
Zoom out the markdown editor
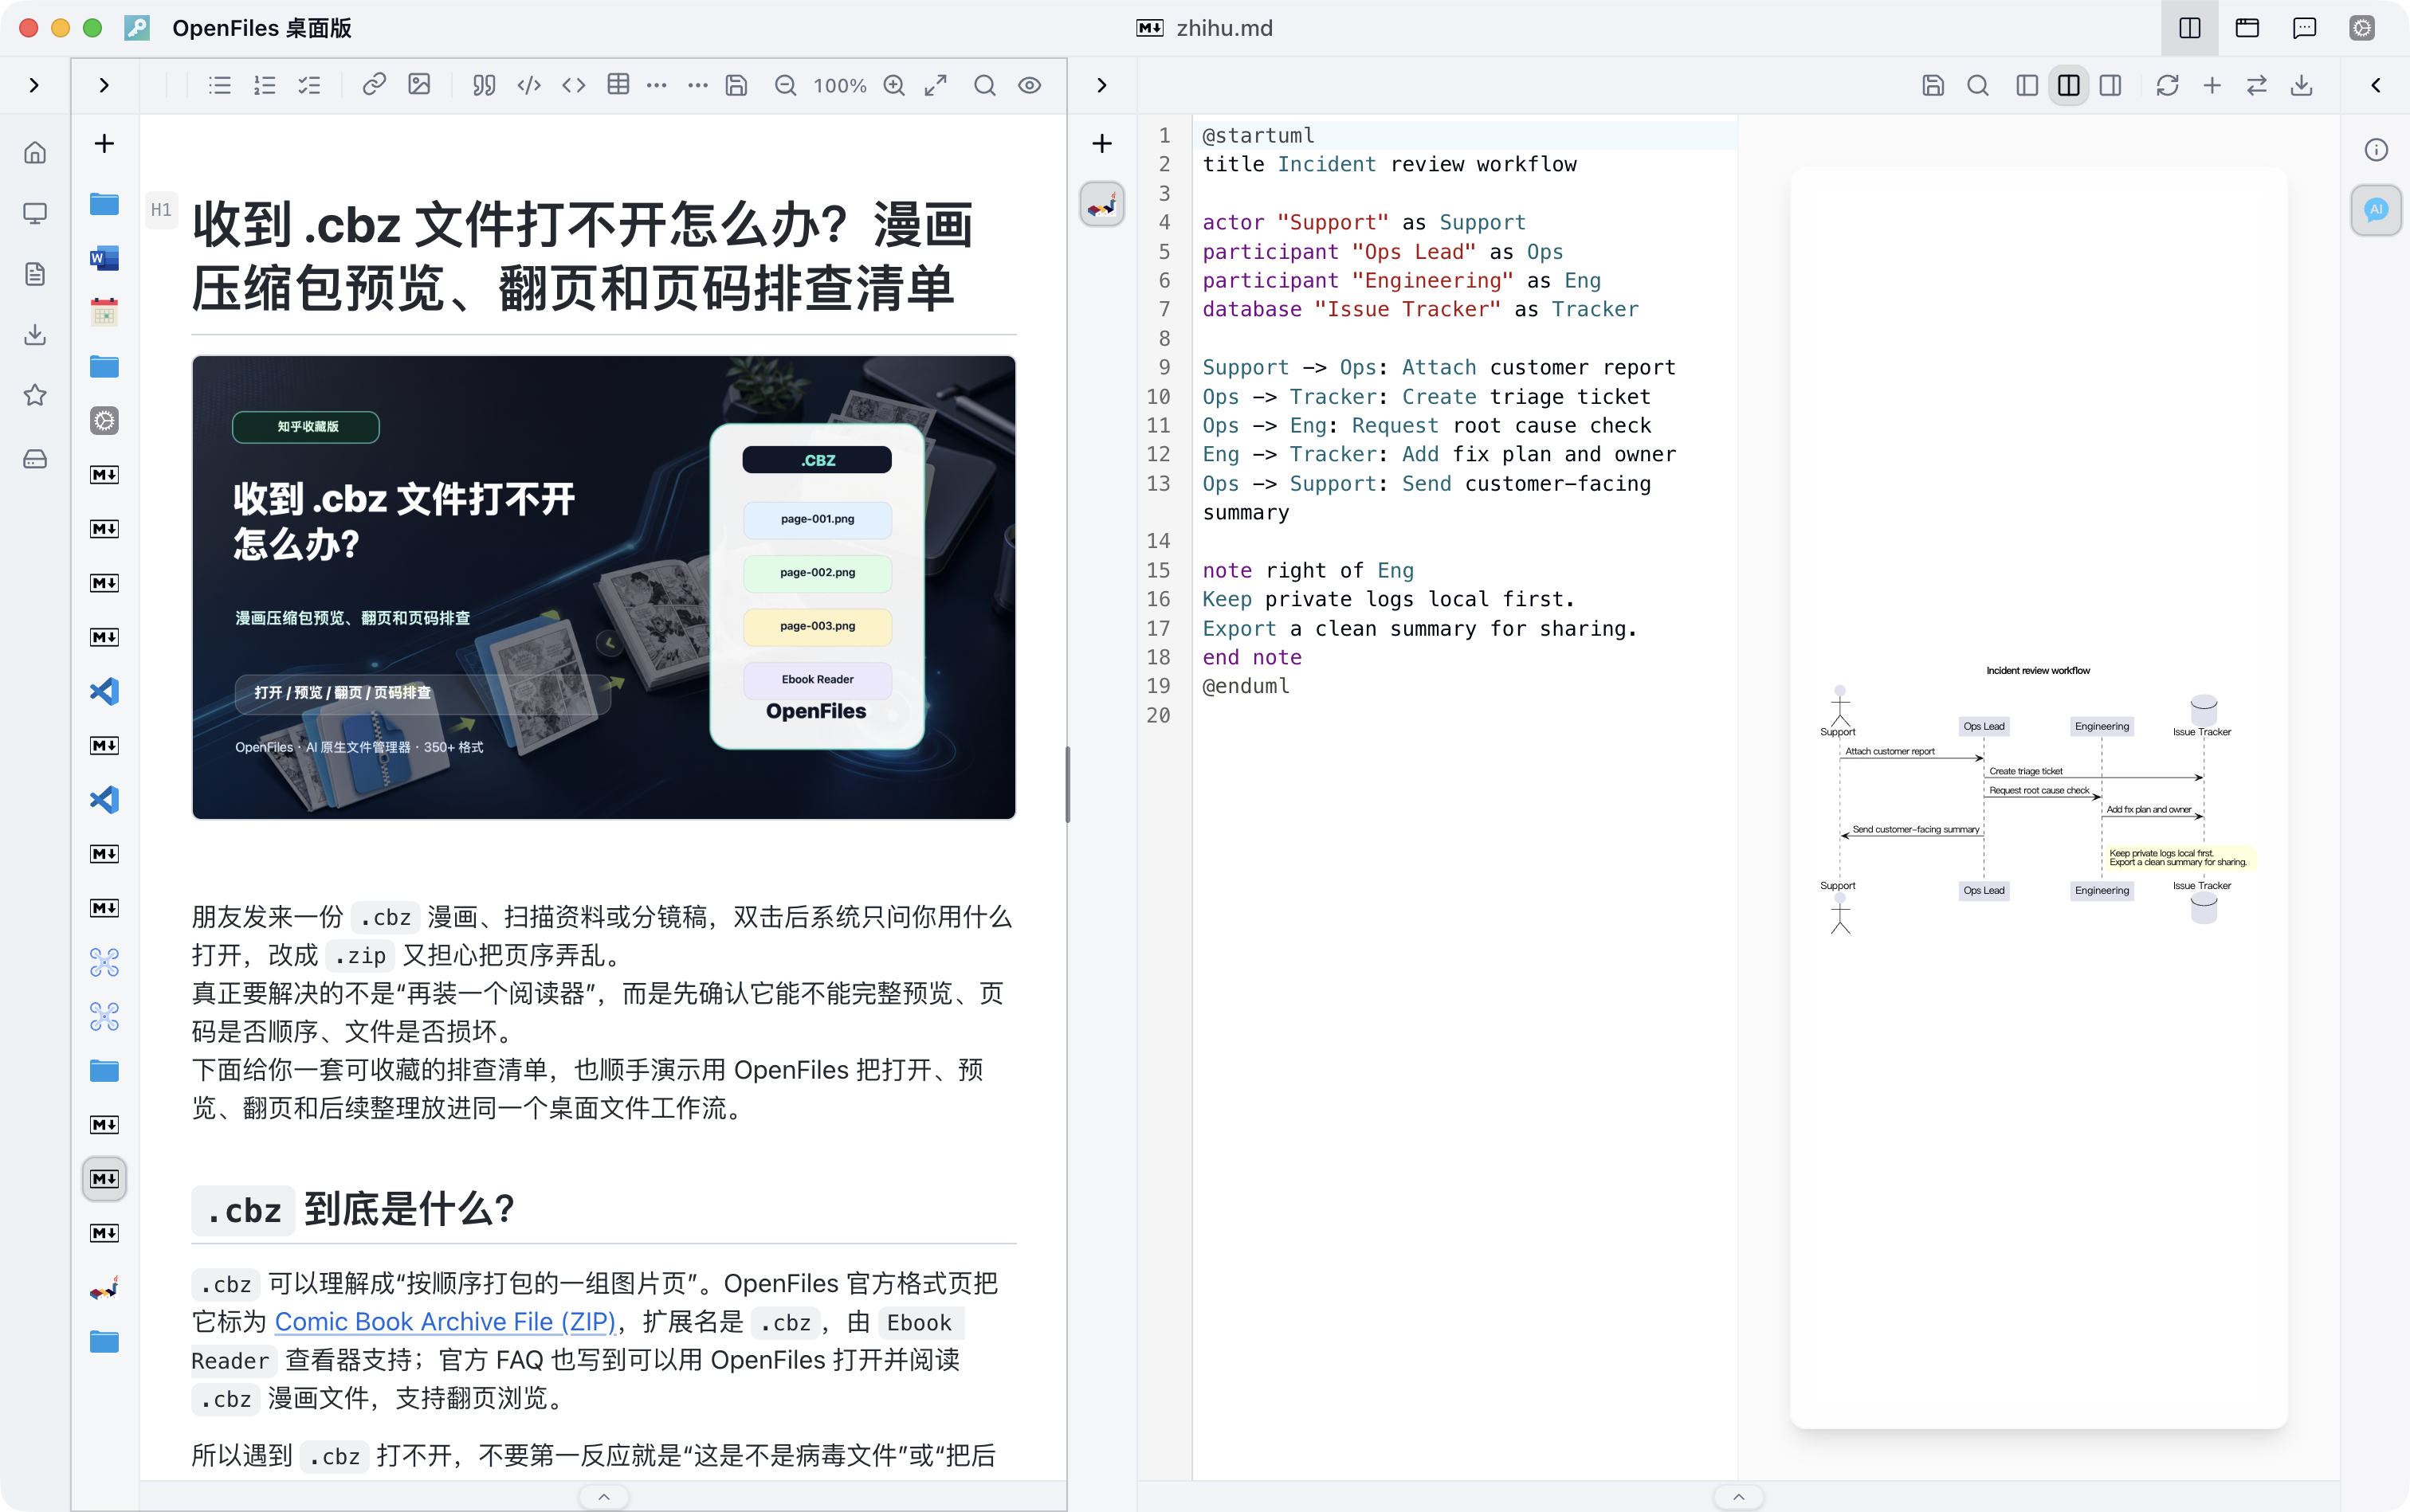point(785,85)
